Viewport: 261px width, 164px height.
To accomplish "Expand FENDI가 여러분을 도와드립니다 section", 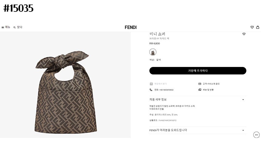I will point(243,130).
